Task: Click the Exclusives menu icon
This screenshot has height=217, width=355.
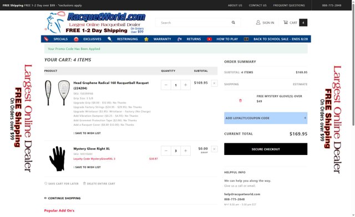Action: click(76, 39)
